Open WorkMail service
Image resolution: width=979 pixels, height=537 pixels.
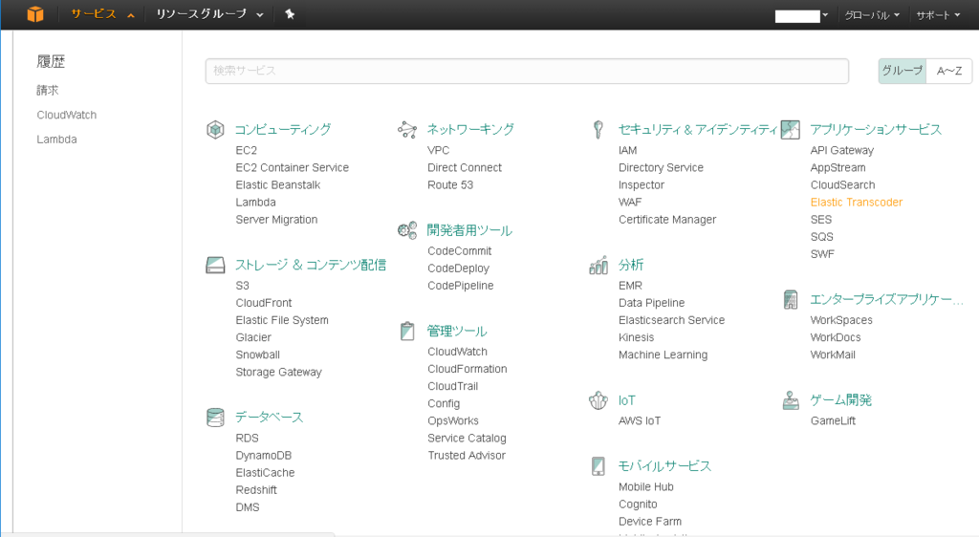click(x=833, y=354)
